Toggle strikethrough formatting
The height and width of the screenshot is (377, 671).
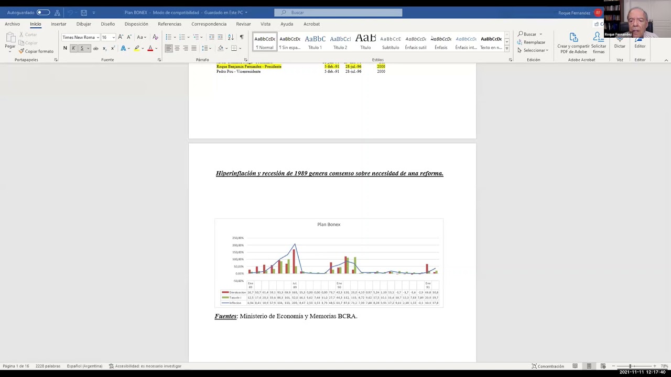click(95, 48)
